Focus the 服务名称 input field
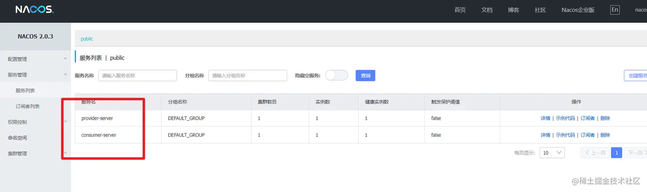The height and width of the screenshot is (192, 647). coord(137,76)
